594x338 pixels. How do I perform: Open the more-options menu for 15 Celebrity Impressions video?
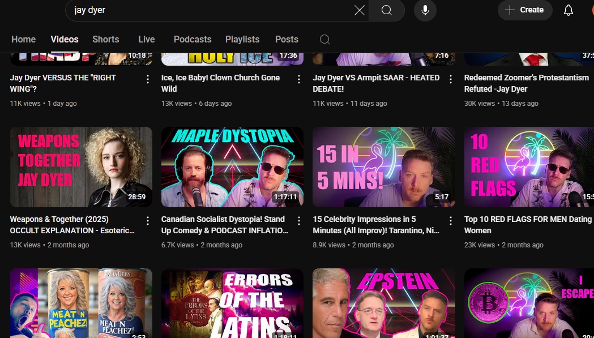(x=450, y=221)
